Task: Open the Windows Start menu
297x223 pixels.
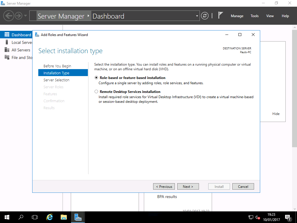Action: (7, 217)
